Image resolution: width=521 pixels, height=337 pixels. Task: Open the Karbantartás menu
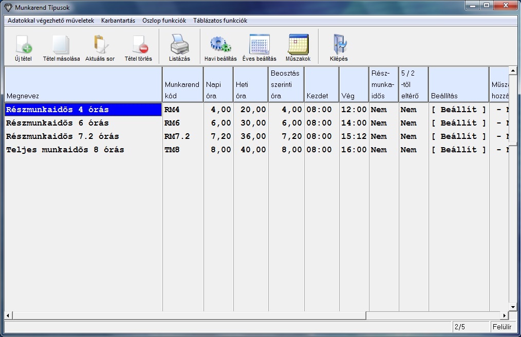(118, 21)
